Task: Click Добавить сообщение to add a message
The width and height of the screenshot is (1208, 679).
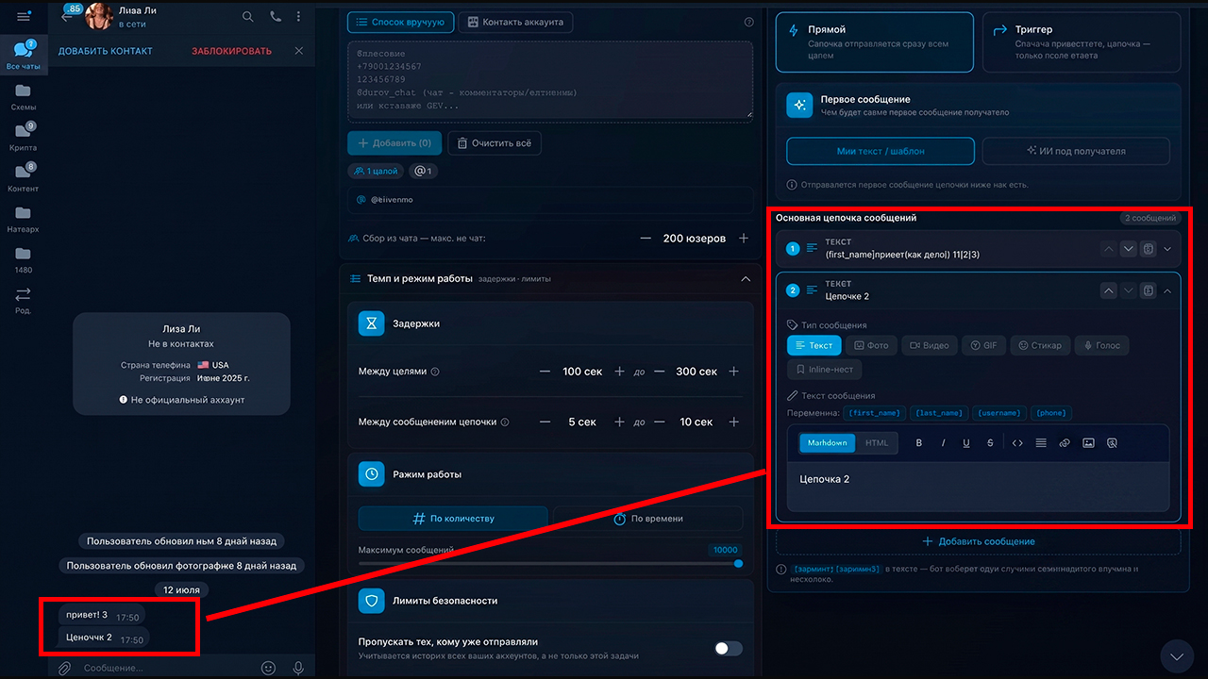Action: [978, 541]
